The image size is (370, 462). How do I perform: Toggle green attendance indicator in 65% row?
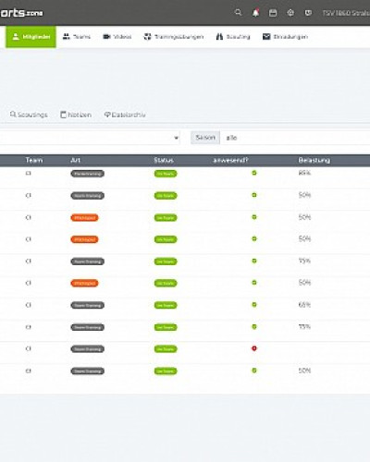coord(254,305)
